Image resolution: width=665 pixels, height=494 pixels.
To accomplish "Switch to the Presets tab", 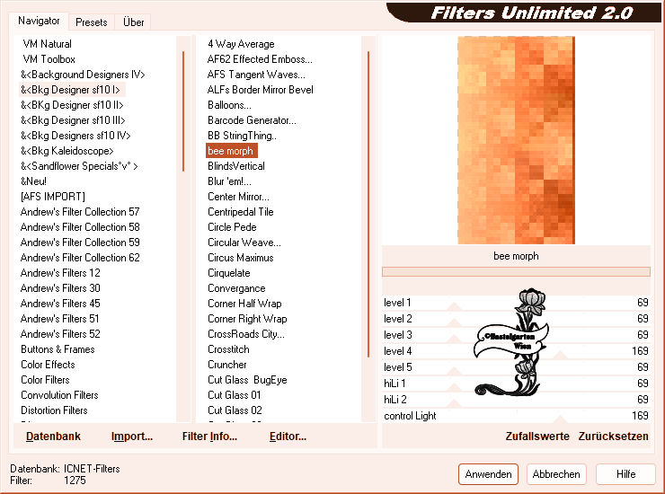I will [91, 22].
